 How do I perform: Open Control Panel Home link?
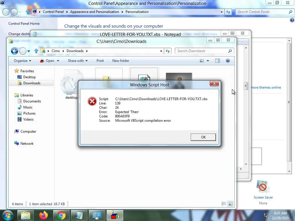24,24
